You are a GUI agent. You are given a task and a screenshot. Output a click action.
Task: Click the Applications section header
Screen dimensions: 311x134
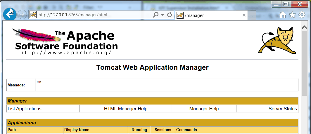tap(152, 123)
